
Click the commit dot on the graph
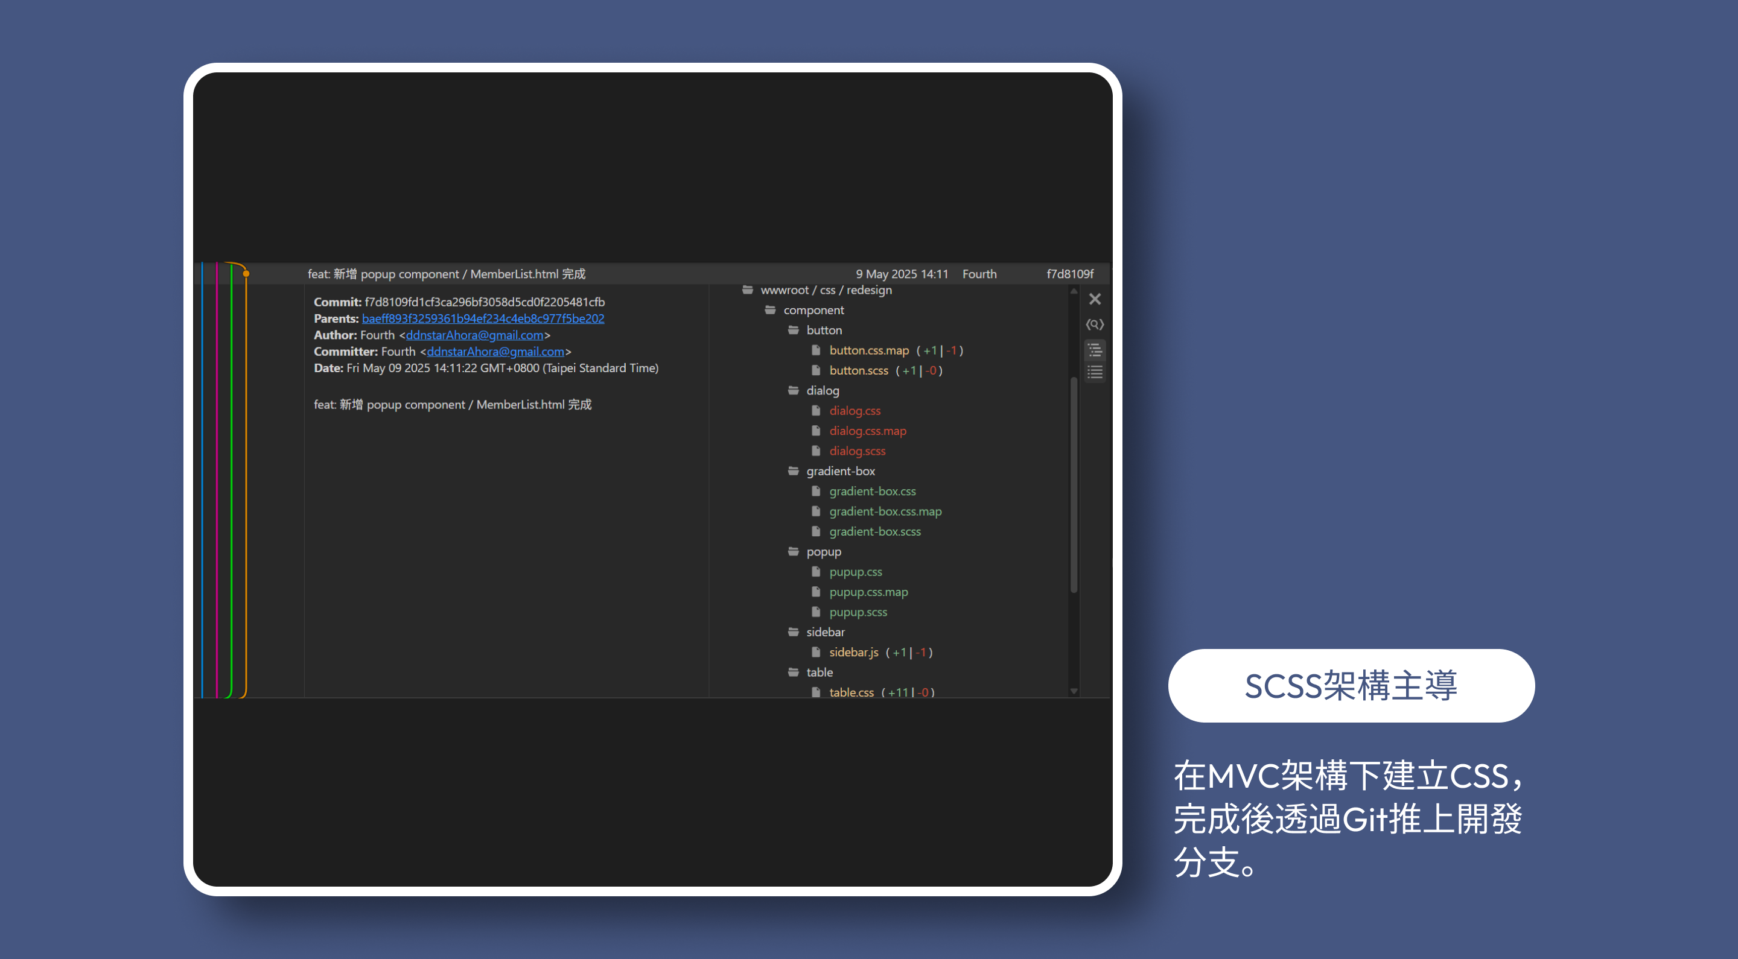[246, 273]
